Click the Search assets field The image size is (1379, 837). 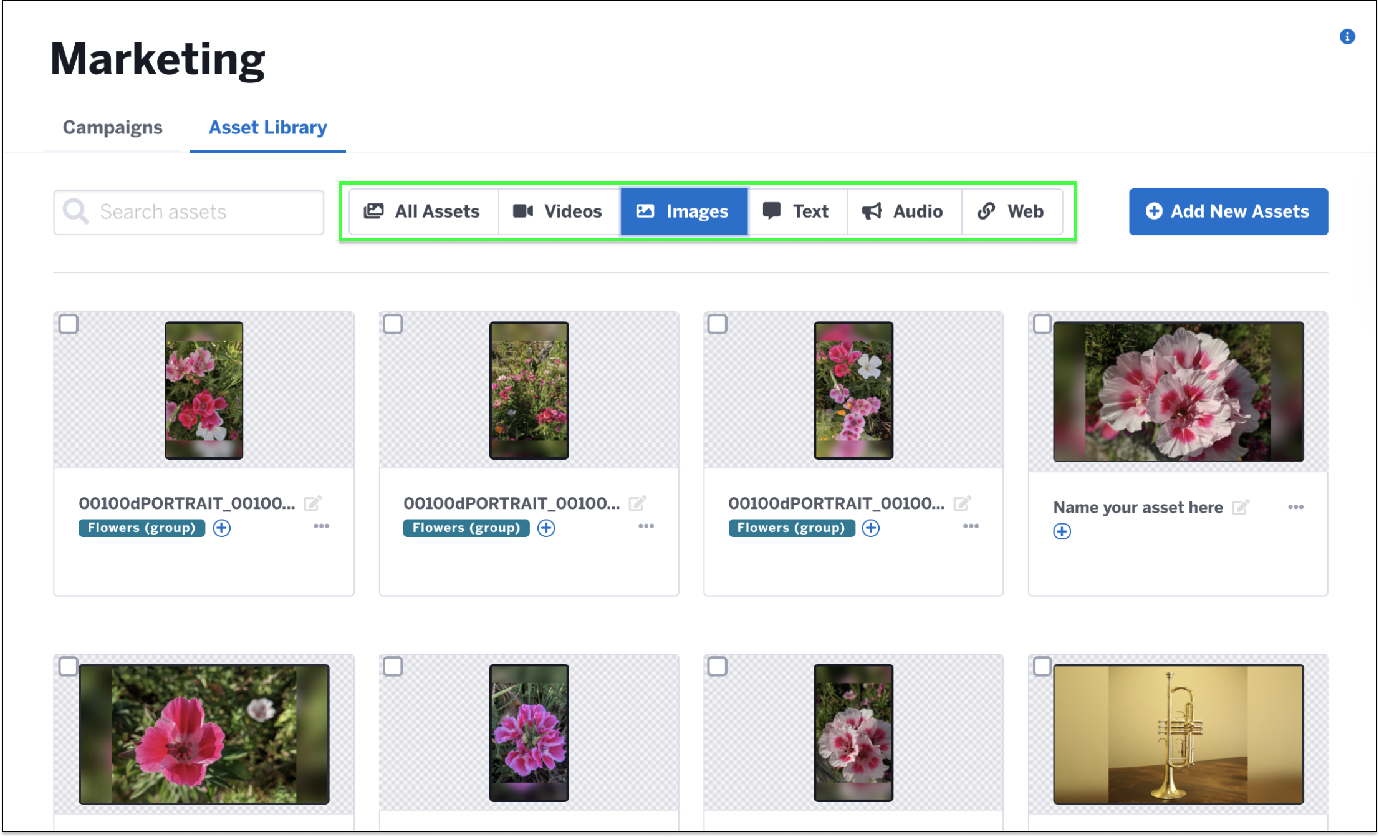click(189, 212)
